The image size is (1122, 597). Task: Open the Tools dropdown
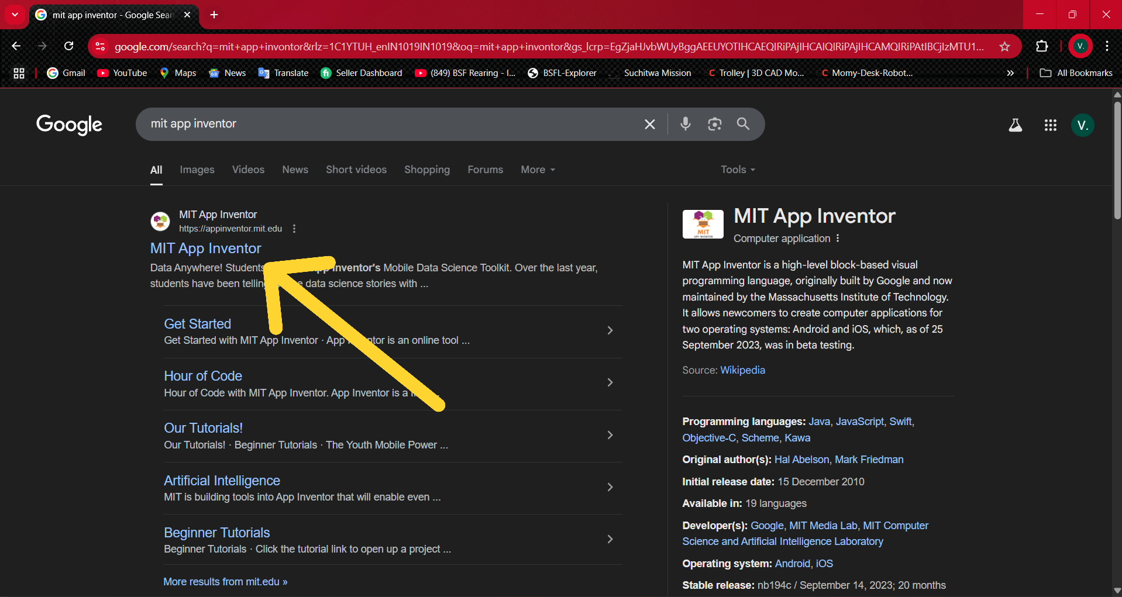point(738,170)
